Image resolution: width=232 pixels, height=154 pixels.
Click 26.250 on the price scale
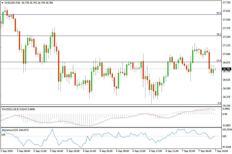pos(227,106)
